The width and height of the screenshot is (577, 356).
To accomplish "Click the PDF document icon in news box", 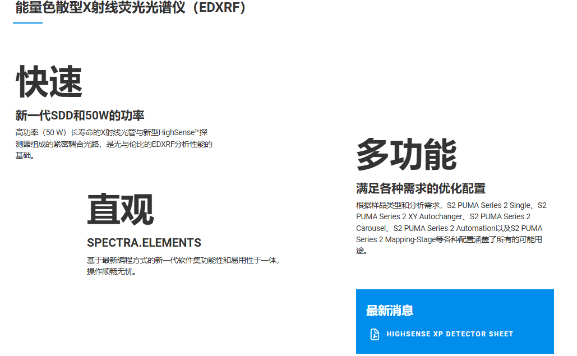I will coord(375,334).
